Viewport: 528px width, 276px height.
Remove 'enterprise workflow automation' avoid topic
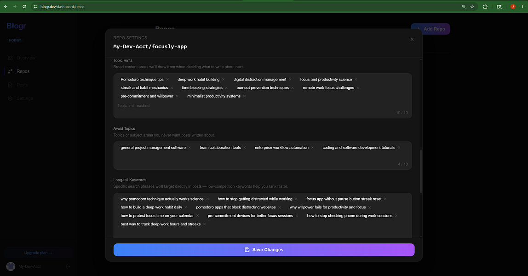click(x=312, y=147)
